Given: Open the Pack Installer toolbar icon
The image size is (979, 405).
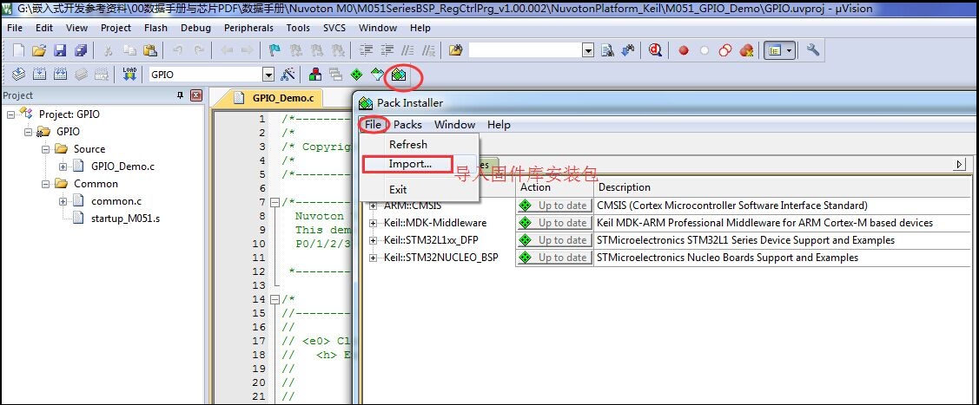Looking at the screenshot, I should 399,75.
